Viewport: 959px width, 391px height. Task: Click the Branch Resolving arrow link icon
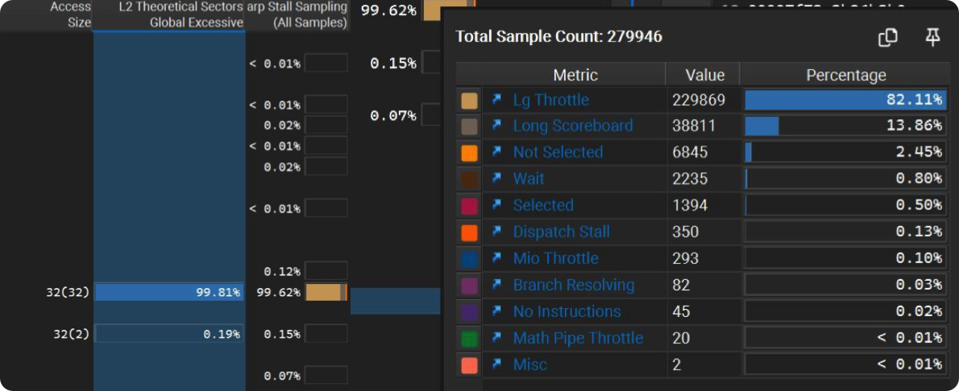click(x=496, y=285)
